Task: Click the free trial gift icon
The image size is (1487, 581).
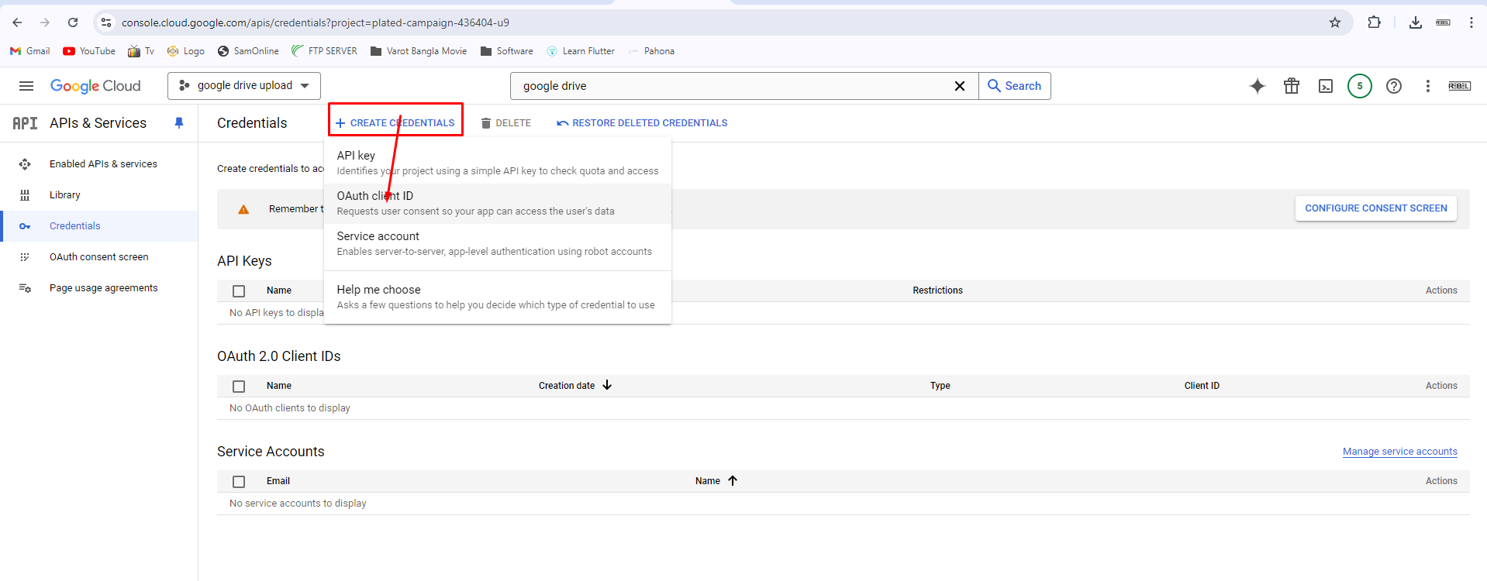Action: coord(1292,86)
